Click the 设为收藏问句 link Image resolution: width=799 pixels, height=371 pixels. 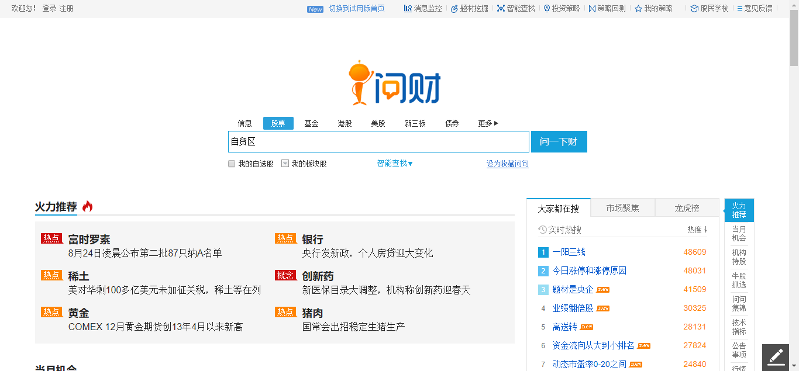[508, 164]
